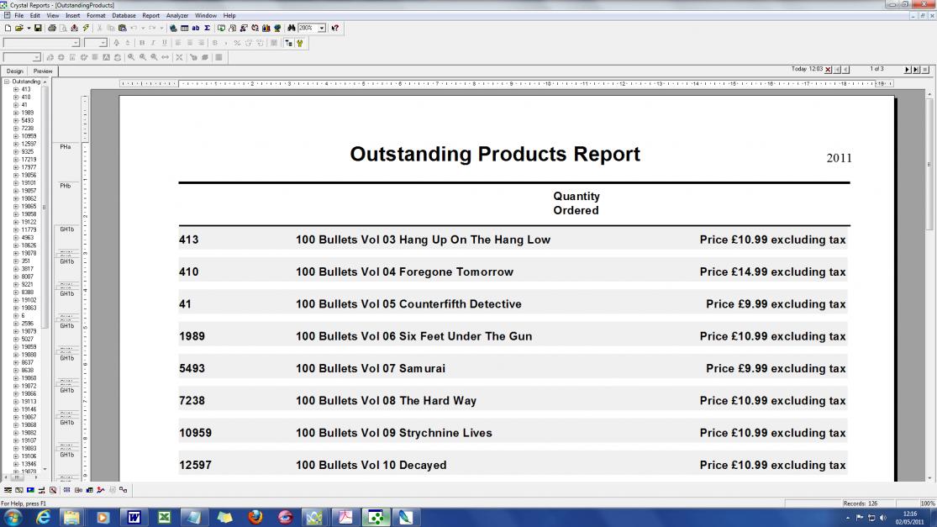The height and width of the screenshot is (527, 937).
Task: Click the Find binoculars icon
Action: (291, 28)
